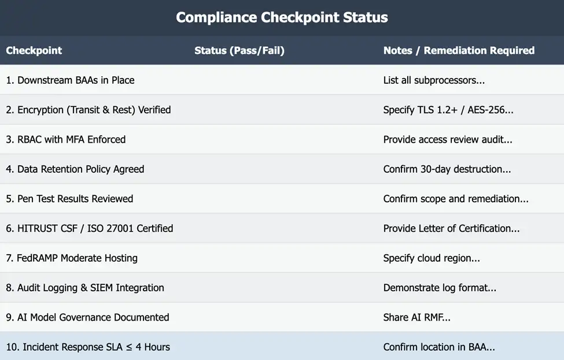Click the 'List all subprocessors...' note
Image resolution: width=564 pixels, height=360 pixels.
pos(434,80)
